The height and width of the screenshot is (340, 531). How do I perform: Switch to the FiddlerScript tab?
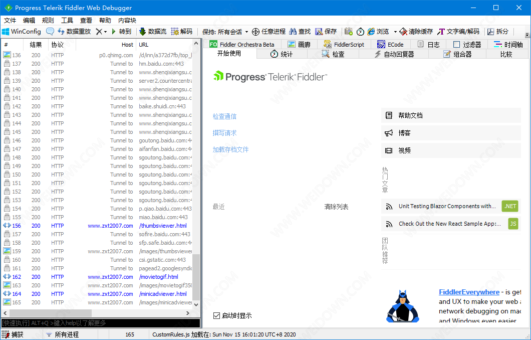click(344, 45)
